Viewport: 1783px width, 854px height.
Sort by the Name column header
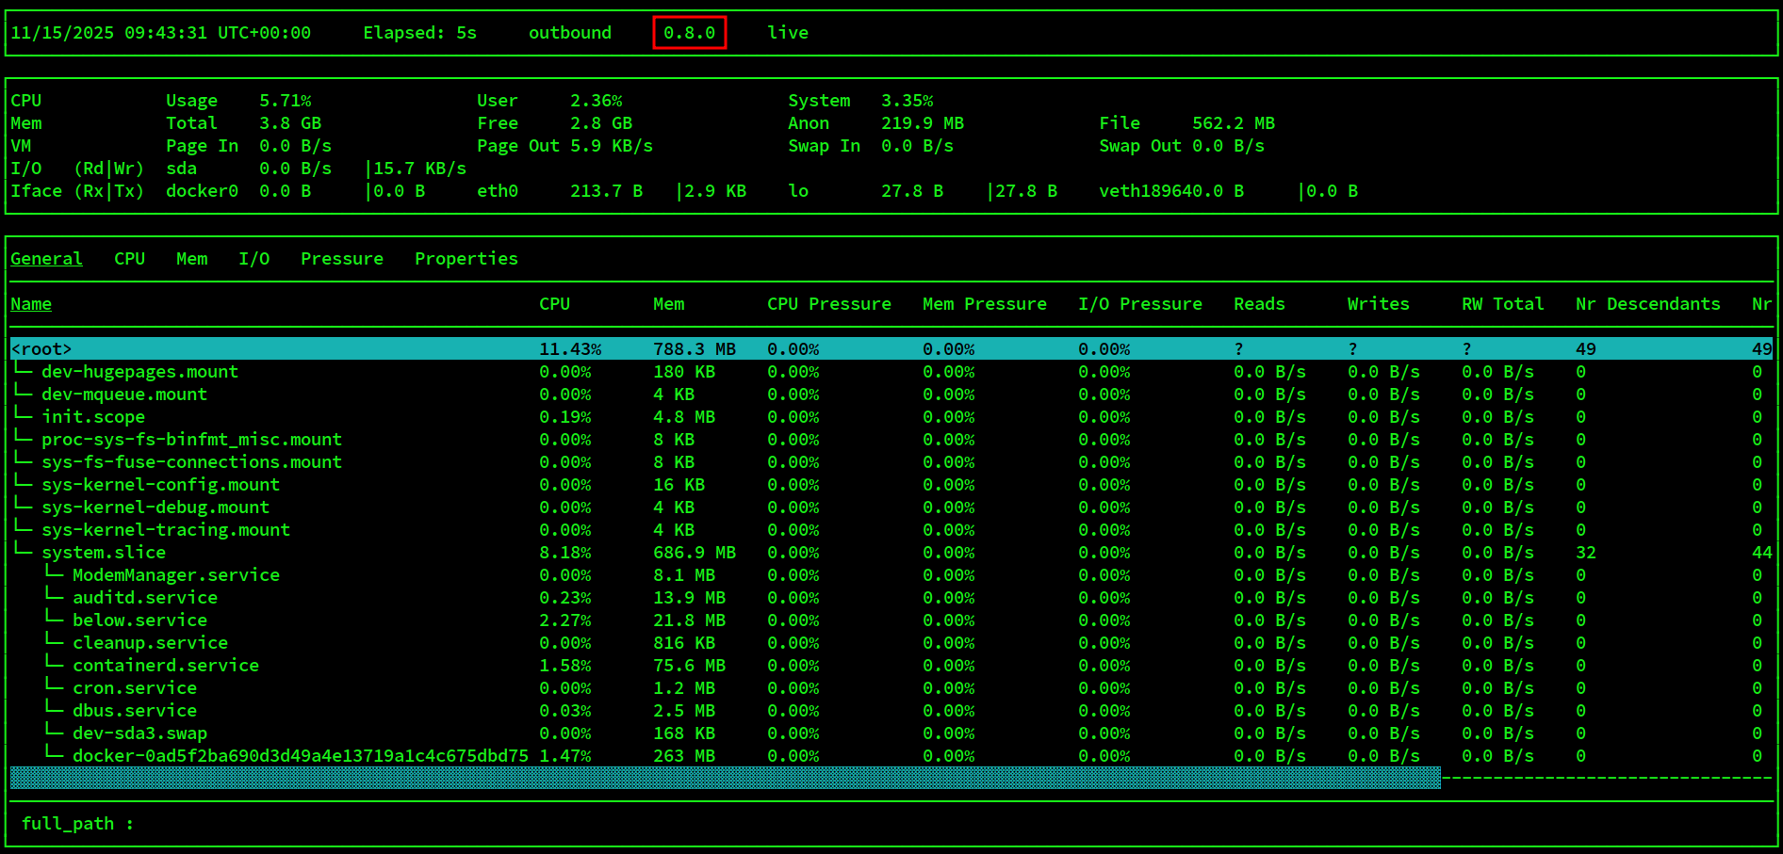pyautogui.click(x=31, y=304)
